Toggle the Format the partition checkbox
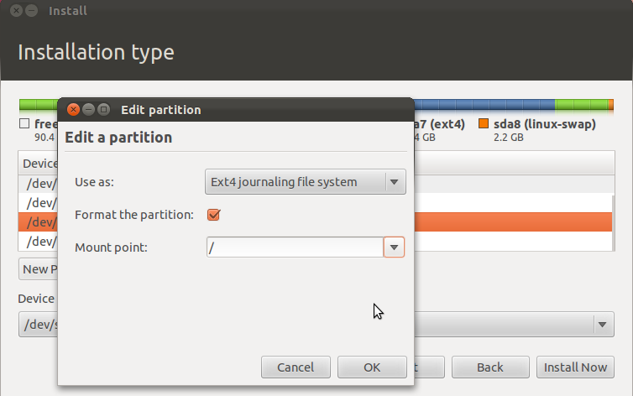This screenshot has width=633, height=396. click(213, 215)
